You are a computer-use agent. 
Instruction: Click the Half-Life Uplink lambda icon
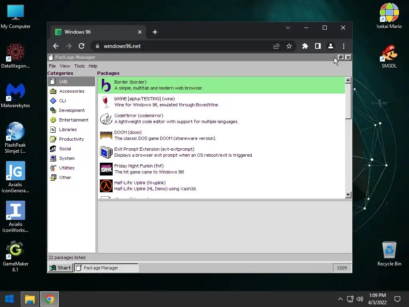click(106, 185)
